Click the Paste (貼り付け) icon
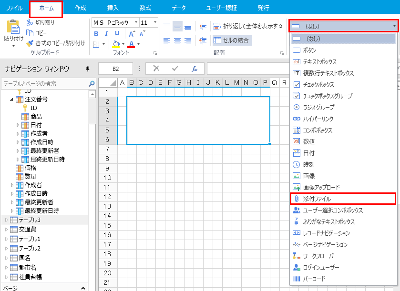This screenshot has width=400, height=291. click(x=13, y=27)
